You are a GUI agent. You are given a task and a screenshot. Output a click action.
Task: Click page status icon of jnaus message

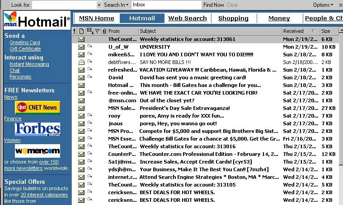click(89, 123)
